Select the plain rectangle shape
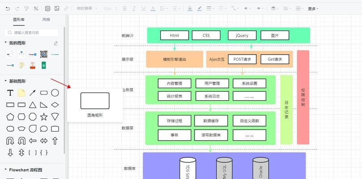 coord(10,105)
